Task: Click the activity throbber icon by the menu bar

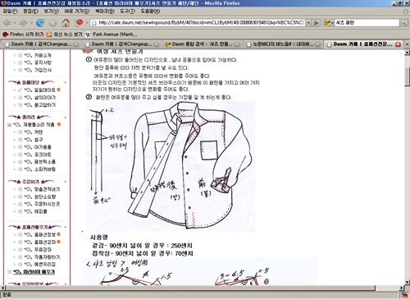Action: (x=406, y=12)
